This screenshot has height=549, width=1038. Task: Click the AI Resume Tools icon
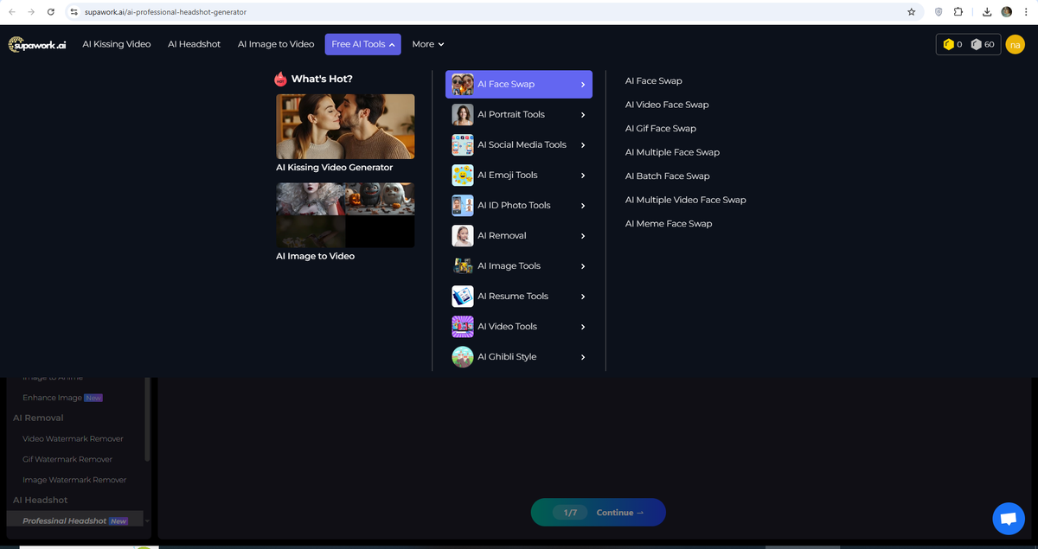tap(463, 296)
